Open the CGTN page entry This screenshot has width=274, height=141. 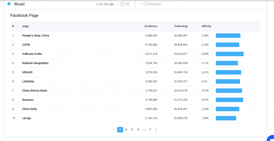tap(26, 45)
